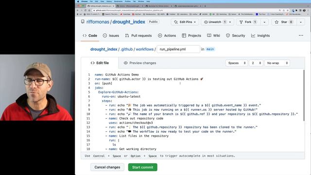
Task: Click the line 'runs-on: ubuntu-latest'
Action: (121, 96)
